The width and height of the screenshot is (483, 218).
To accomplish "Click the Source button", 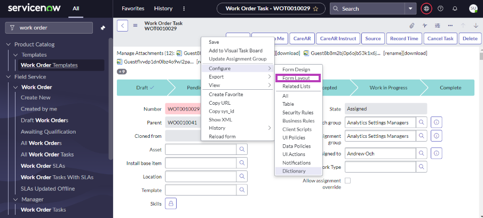I will [373, 38].
